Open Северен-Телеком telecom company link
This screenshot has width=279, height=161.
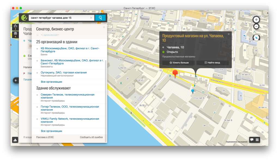coord(68,96)
